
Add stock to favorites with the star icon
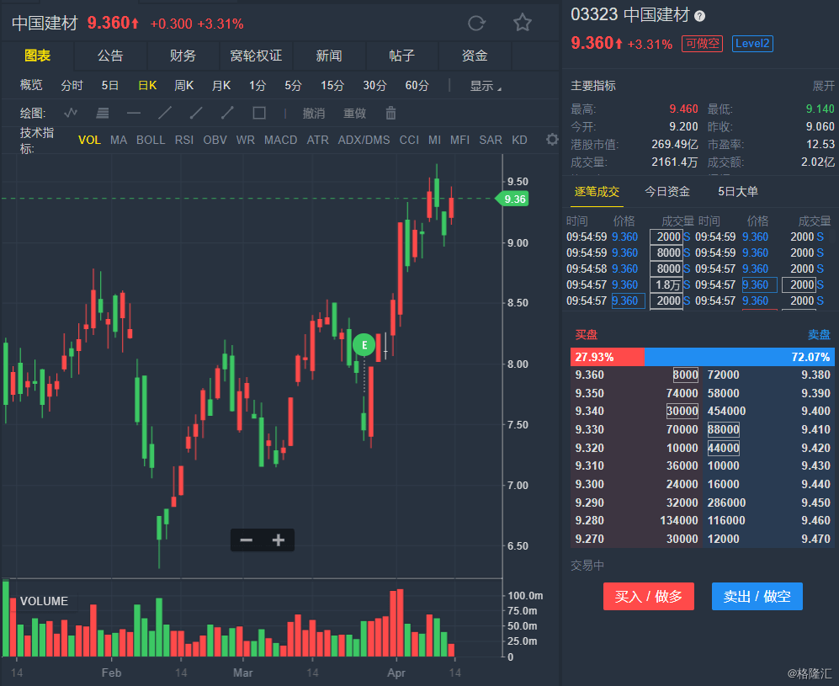click(523, 23)
